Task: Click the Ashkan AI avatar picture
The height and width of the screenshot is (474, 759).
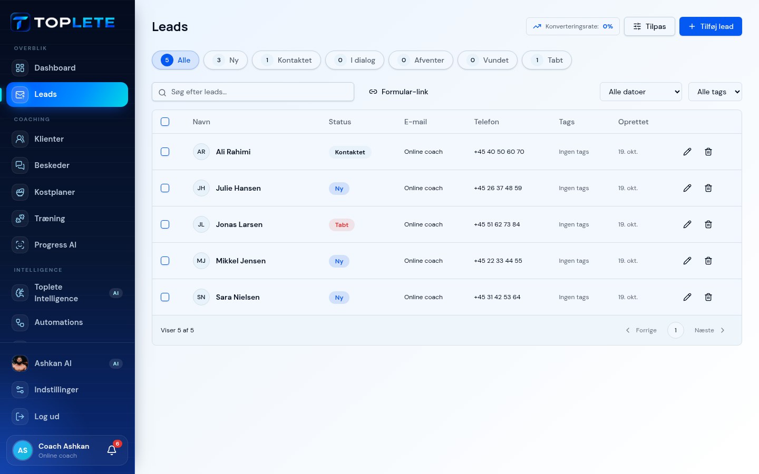Action: [x=20, y=363]
